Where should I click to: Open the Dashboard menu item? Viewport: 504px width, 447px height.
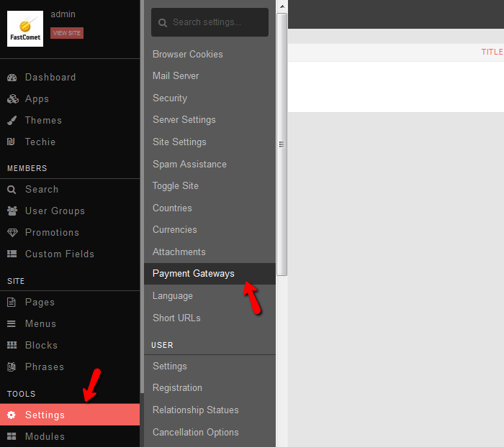(x=70, y=78)
